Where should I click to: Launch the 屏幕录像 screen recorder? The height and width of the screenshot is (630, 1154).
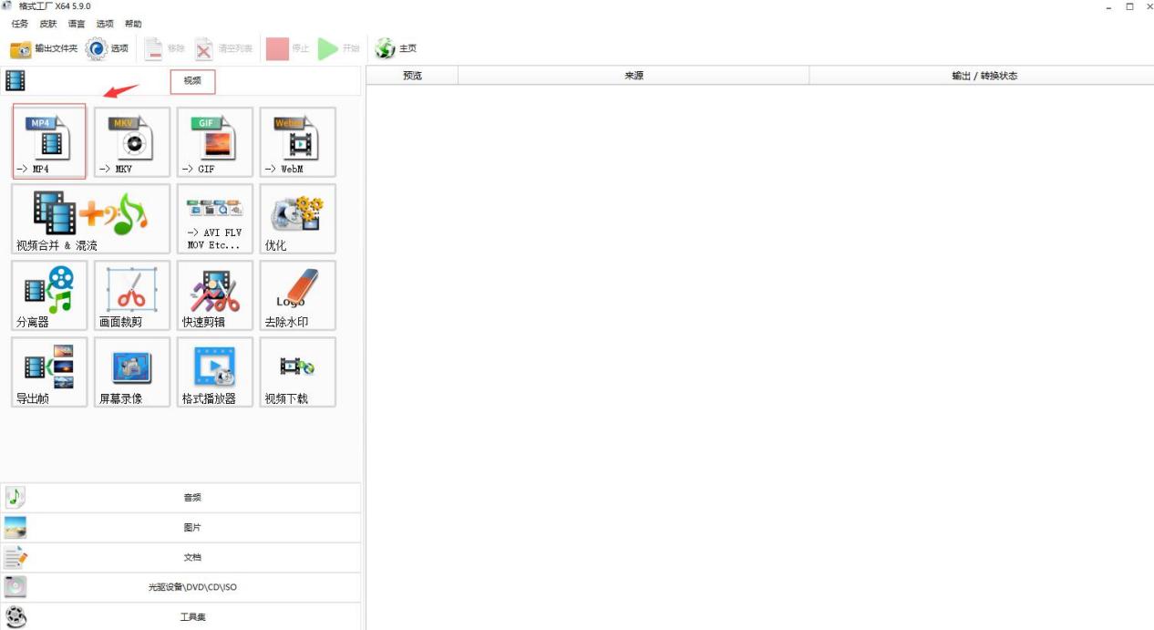(x=132, y=371)
